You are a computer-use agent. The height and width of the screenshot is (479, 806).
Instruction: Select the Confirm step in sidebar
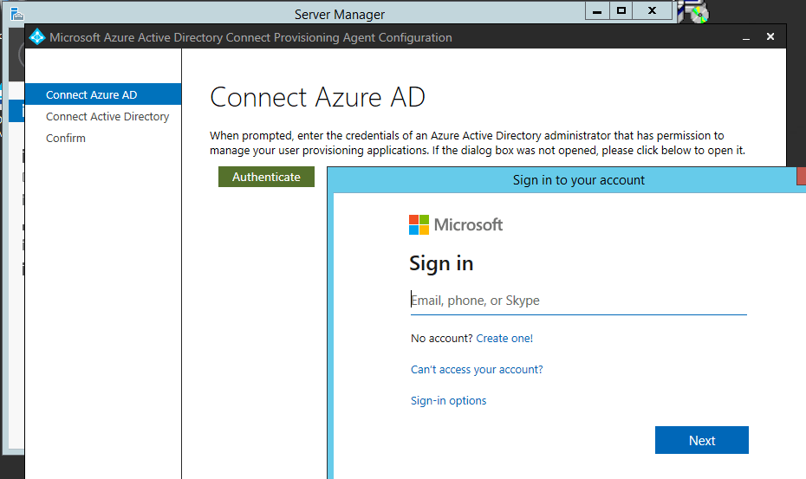click(x=66, y=138)
